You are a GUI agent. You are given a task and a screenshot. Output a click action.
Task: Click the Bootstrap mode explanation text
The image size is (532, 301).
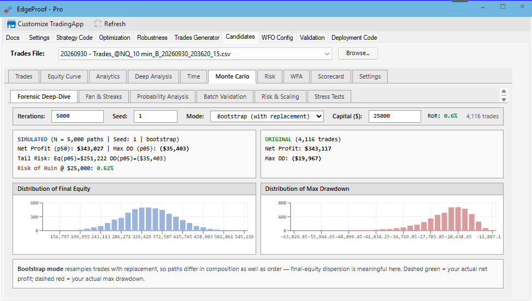tap(252, 274)
